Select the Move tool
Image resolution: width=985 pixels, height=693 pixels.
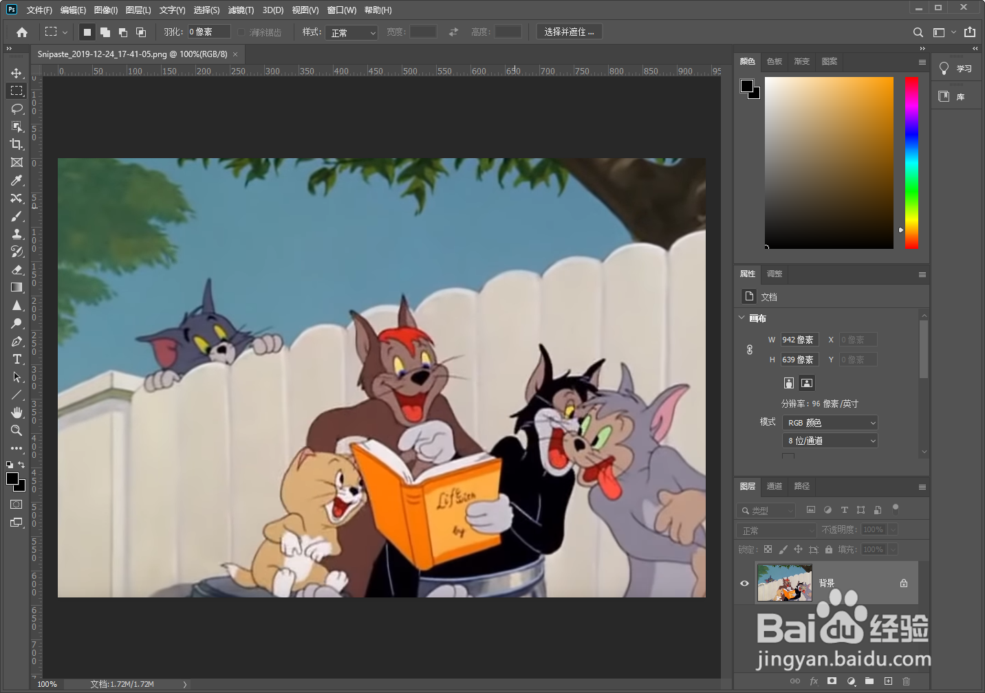[17, 73]
